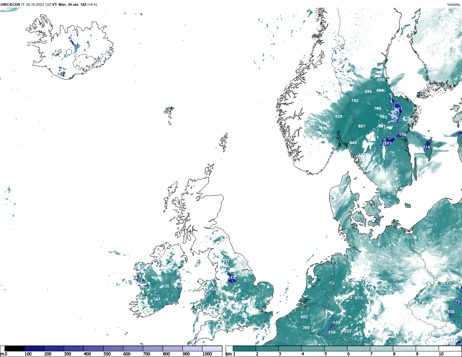Click the '155' visibility value on map
The width and height of the screenshot is (462, 357).
click(336, 322)
